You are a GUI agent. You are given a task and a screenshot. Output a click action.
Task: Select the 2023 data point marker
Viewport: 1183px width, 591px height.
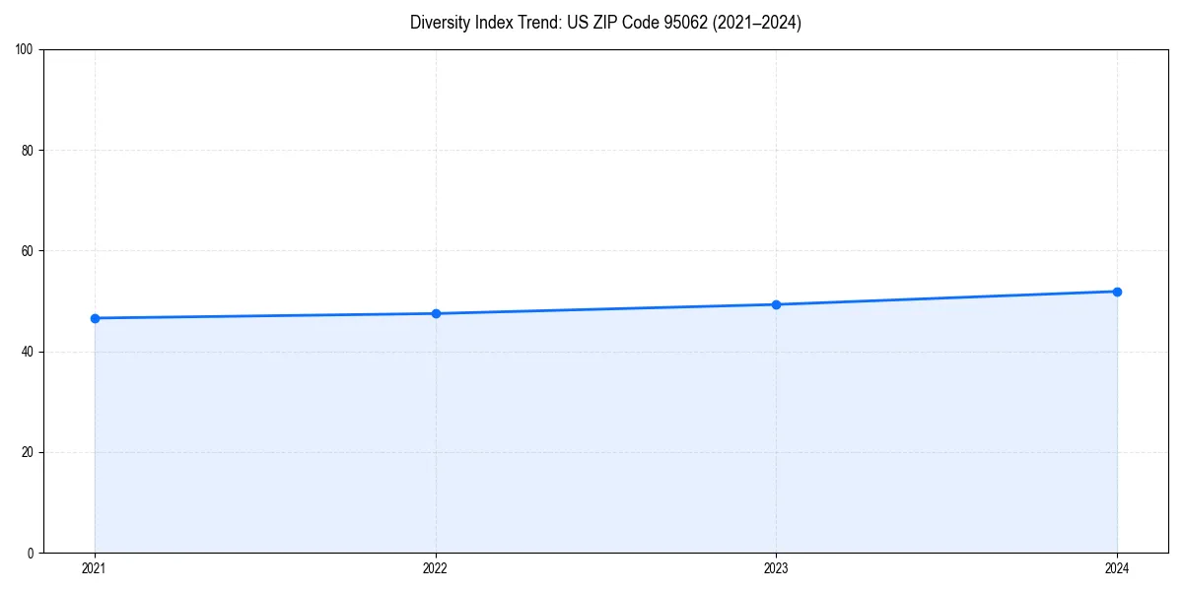click(776, 303)
